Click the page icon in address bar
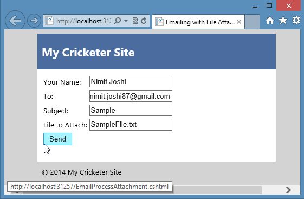This screenshot has width=304, height=199. (49, 21)
